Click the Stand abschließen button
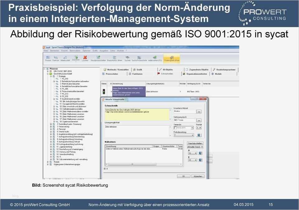 point(195,143)
